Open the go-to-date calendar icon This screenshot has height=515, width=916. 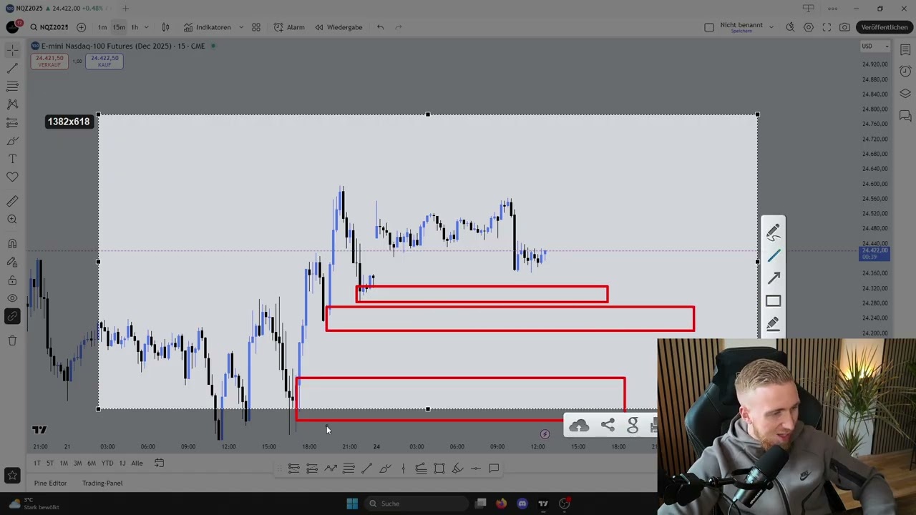click(x=159, y=463)
